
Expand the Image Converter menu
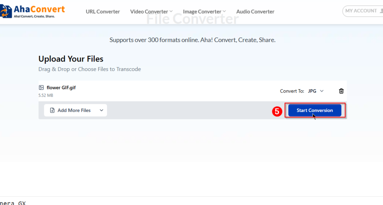point(205,12)
